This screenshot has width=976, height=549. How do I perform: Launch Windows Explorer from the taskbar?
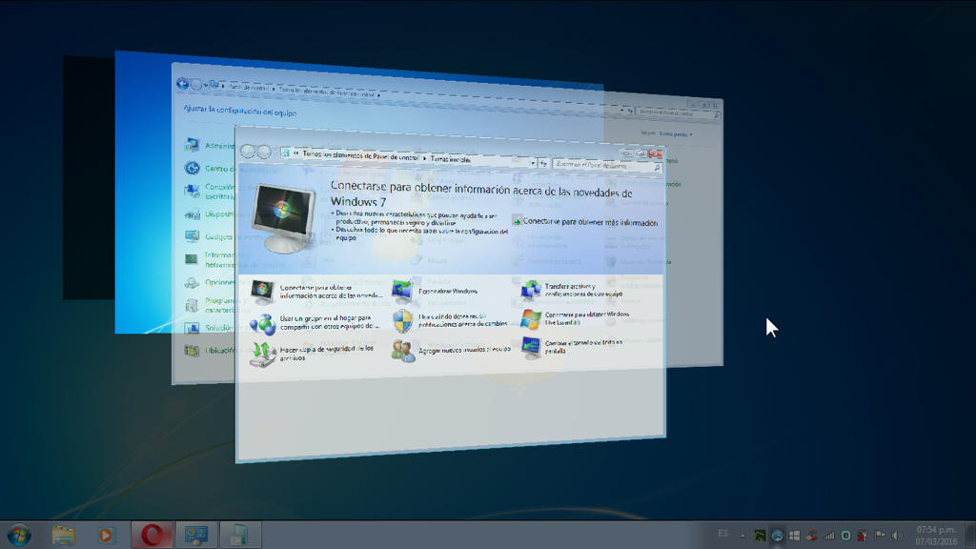64,536
